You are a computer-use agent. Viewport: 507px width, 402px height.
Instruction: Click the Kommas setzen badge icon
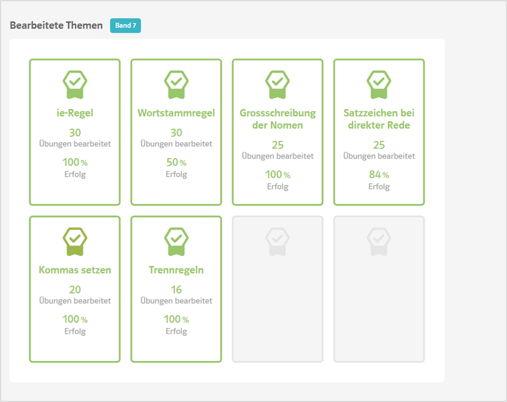click(75, 241)
